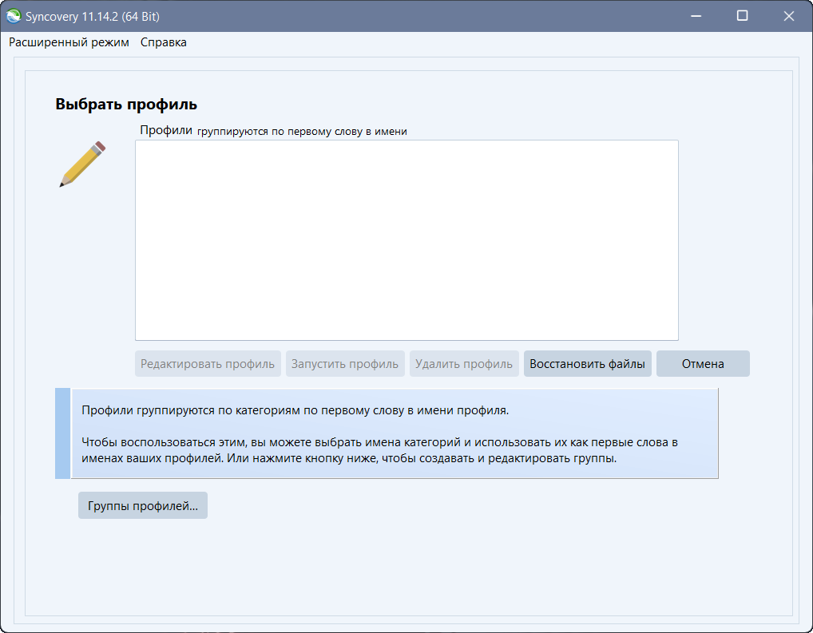Click the Профили label above the list

166,130
